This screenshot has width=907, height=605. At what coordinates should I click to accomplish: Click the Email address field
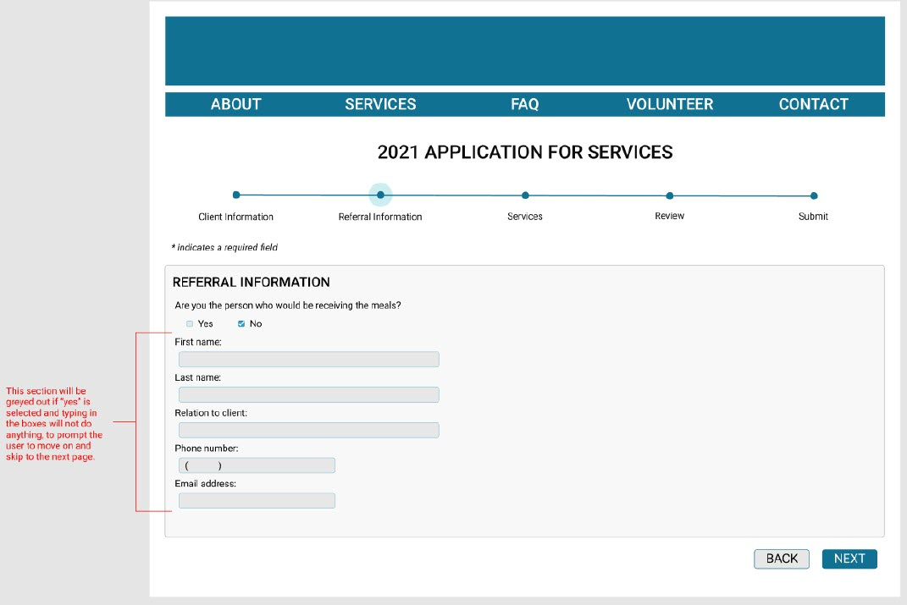click(x=257, y=500)
